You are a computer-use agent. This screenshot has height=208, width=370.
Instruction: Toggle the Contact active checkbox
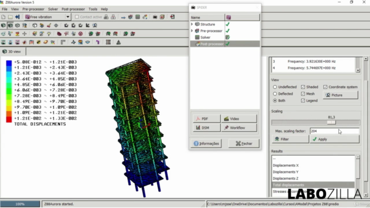tap(77, 17)
